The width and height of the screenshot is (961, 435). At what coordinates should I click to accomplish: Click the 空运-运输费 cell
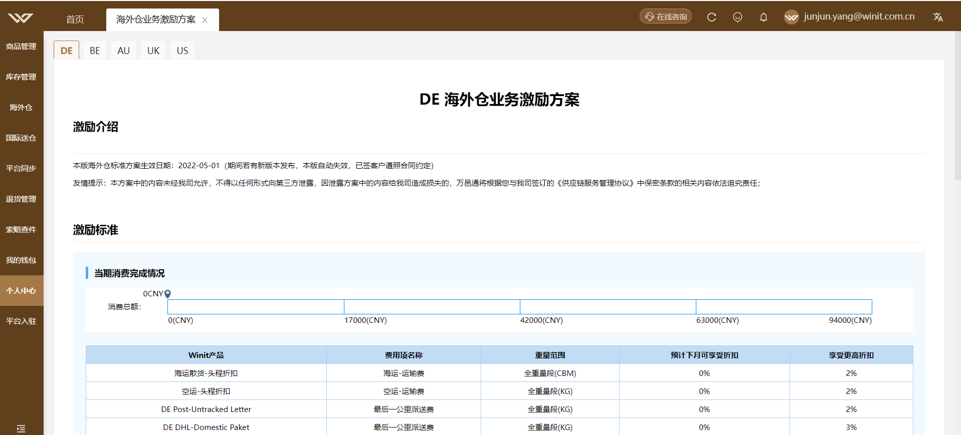(x=404, y=391)
